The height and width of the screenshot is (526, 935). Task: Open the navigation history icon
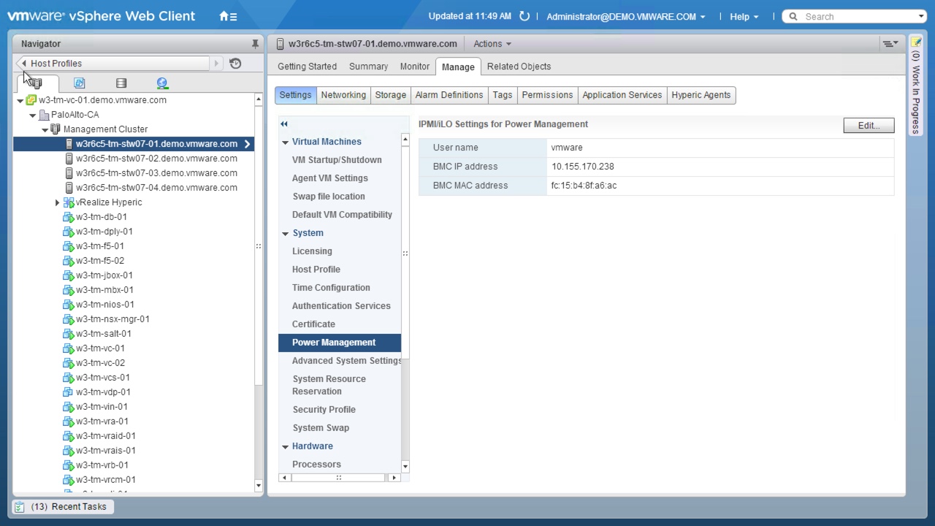point(235,64)
